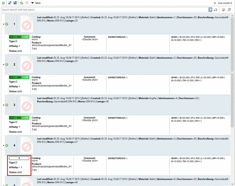The height and width of the screenshot is (186, 235).
Task: Click the no-preview thumbnail of row 3
Action: click(27, 105)
